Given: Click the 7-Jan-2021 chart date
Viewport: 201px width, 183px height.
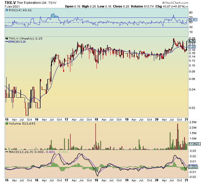Looking at the screenshot, I should tap(12, 6).
